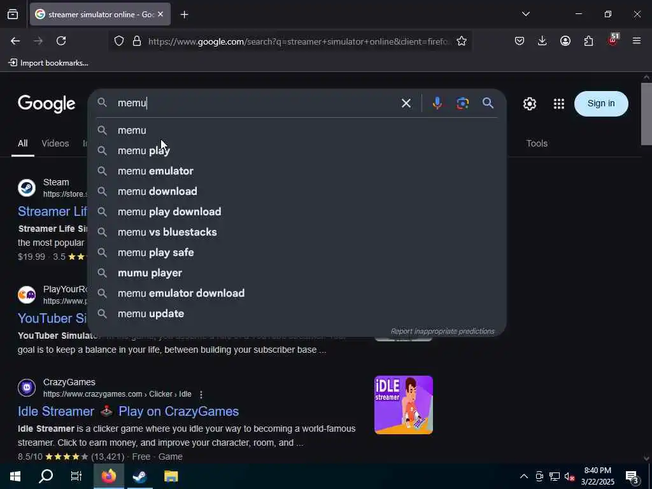Clear the search box with X

(406, 103)
